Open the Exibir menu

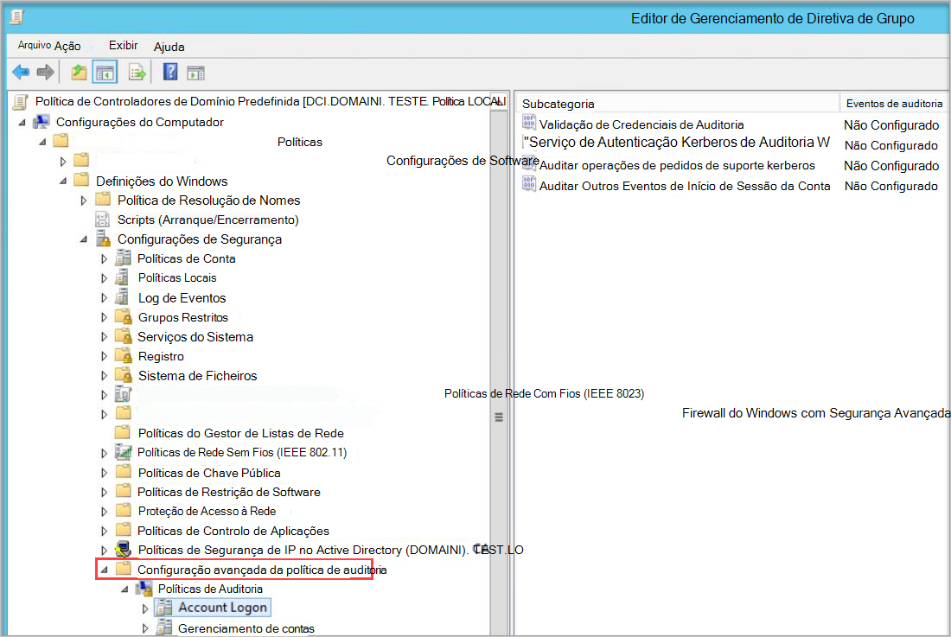click(123, 46)
